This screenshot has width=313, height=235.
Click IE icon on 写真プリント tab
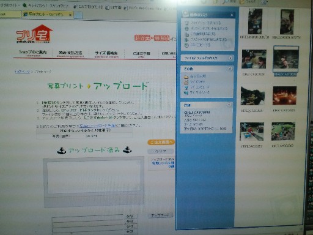tap(26, 14)
